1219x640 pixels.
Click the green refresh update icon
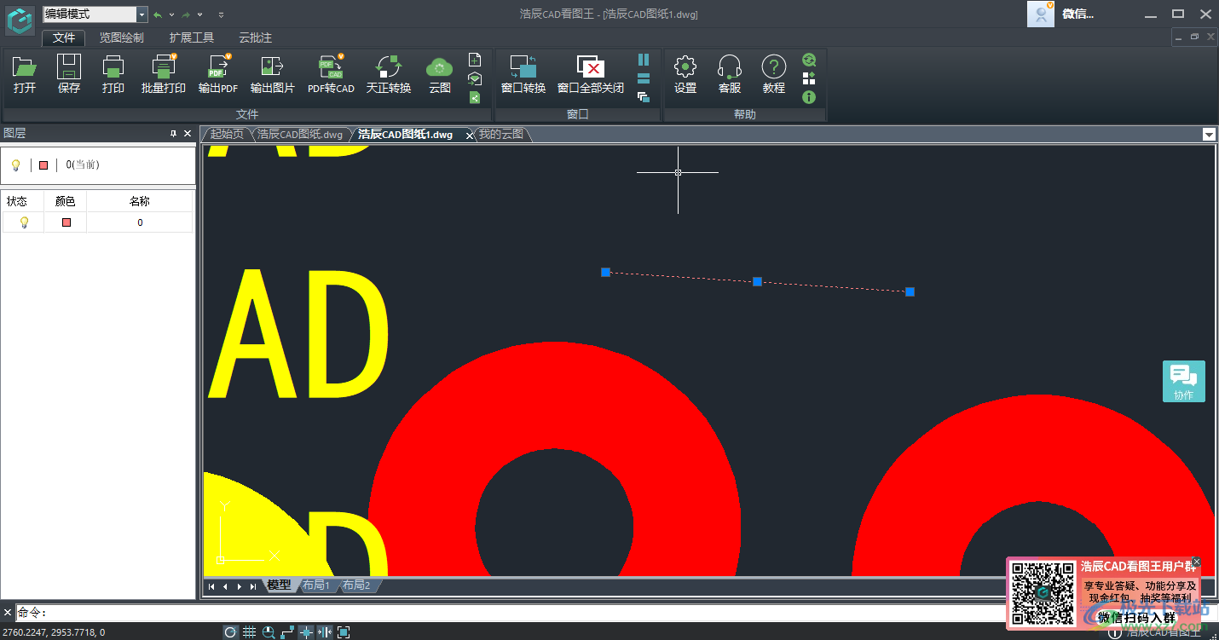tap(809, 60)
